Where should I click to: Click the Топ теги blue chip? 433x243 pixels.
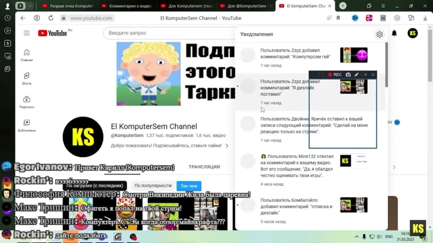(189, 186)
